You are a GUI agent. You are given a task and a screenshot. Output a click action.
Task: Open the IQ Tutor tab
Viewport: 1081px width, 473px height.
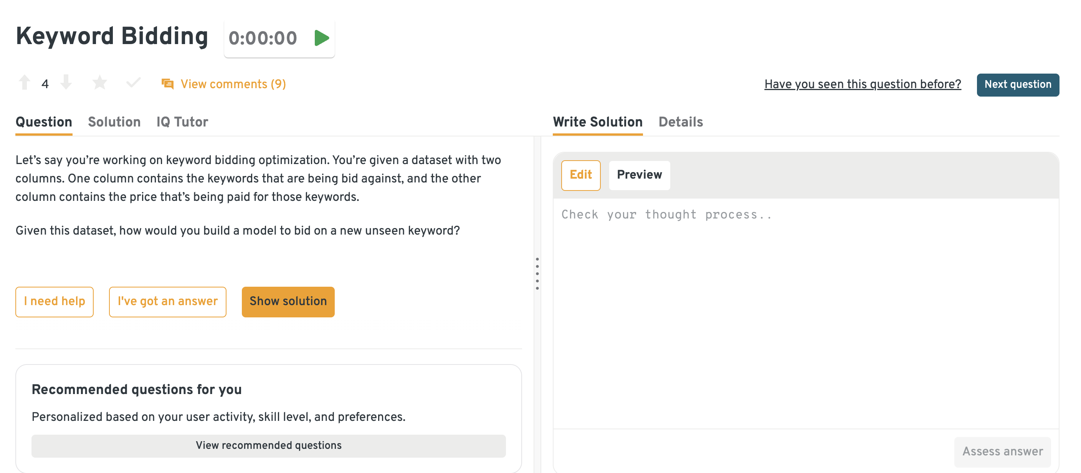point(182,122)
